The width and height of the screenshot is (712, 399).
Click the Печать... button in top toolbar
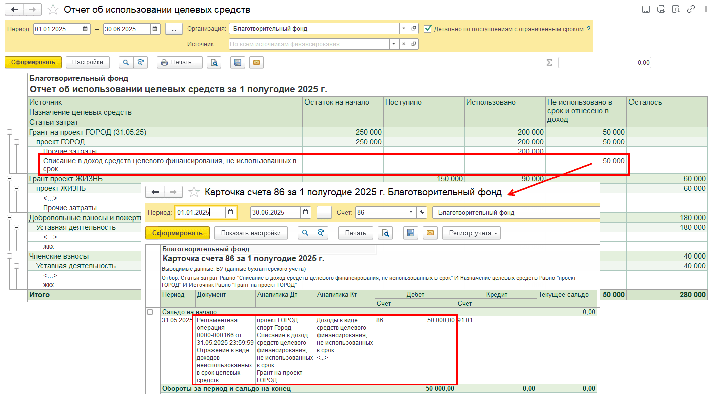(180, 62)
